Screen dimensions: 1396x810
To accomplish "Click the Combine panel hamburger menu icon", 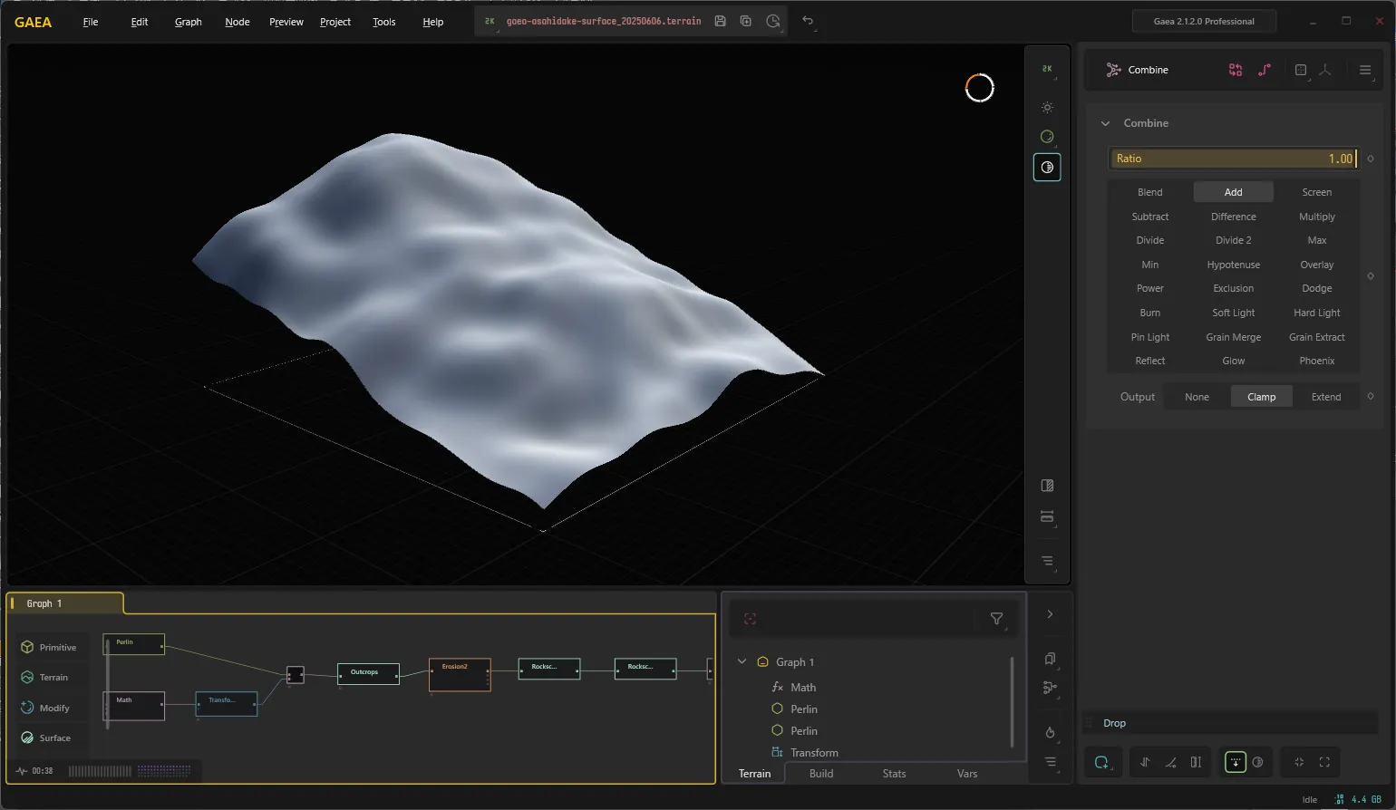I will coord(1365,70).
